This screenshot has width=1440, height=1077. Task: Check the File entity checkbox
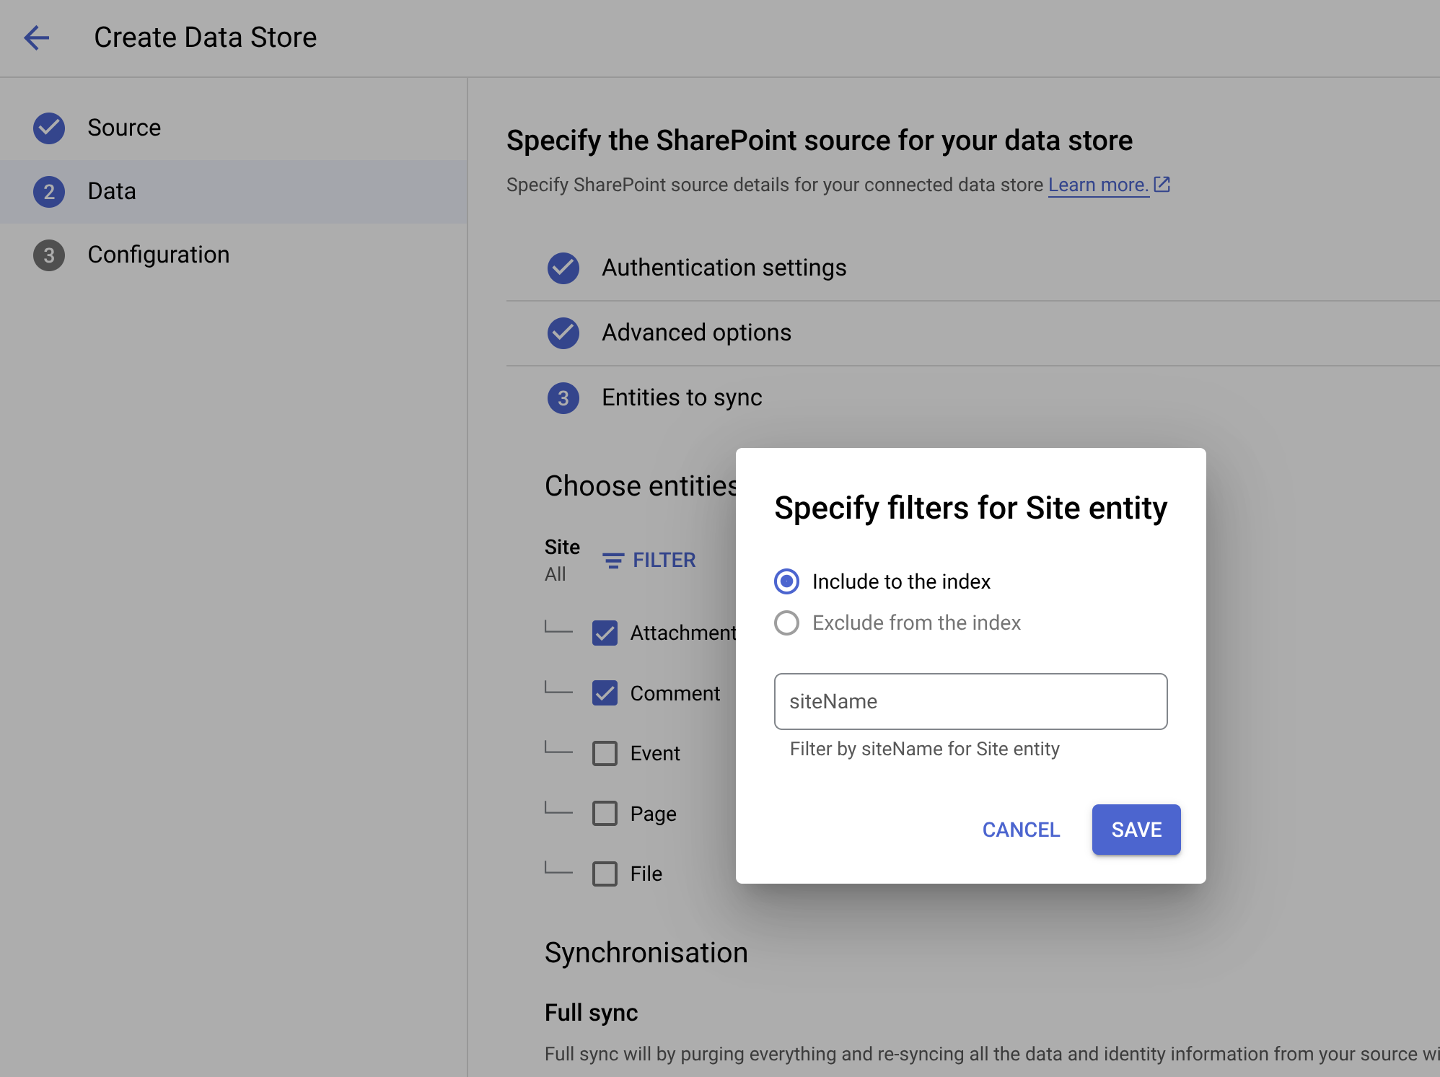tap(606, 874)
